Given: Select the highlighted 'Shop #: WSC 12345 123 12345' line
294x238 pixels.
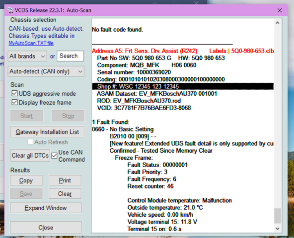Looking at the screenshot, I should [x=183, y=86].
